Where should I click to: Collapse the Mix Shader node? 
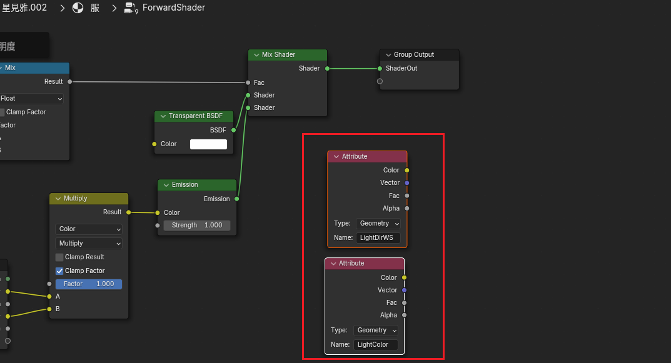click(255, 55)
